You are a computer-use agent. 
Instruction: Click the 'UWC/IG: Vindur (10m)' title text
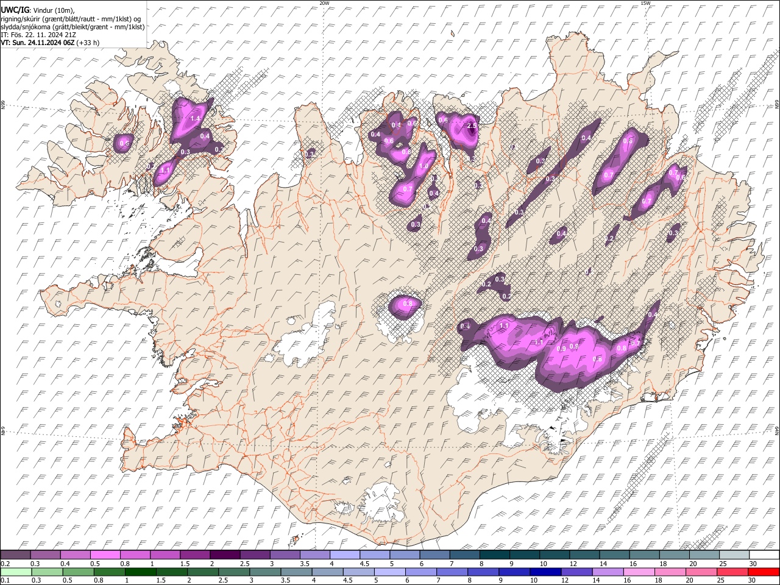pyautogui.click(x=37, y=10)
